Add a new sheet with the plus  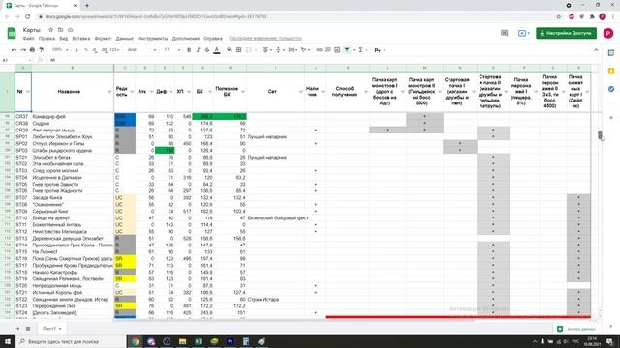(17, 329)
